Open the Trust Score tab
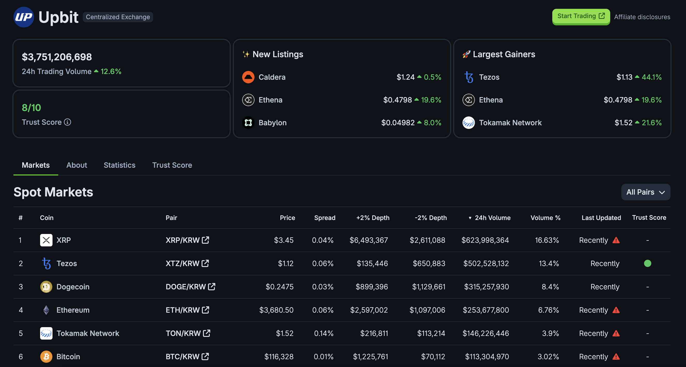This screenshot has width=686, height=367. (x=172, y=165)
